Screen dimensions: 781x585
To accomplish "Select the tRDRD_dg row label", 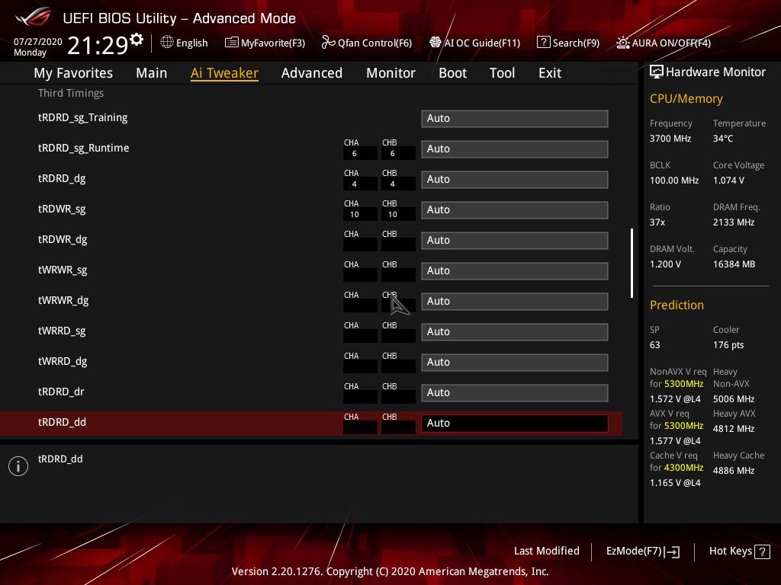I will point(62,178).
